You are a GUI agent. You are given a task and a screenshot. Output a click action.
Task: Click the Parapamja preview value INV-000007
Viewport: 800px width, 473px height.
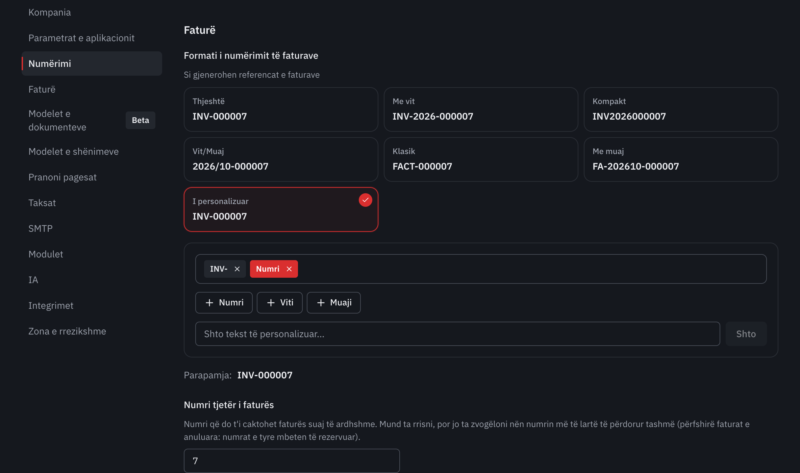(265, 375)
